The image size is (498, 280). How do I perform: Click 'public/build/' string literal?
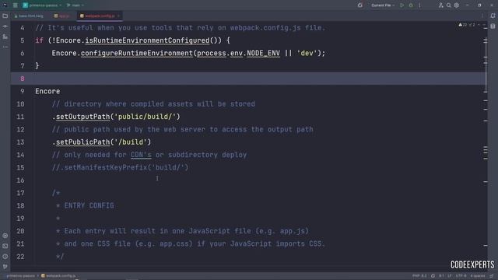(x=145, y=117)
